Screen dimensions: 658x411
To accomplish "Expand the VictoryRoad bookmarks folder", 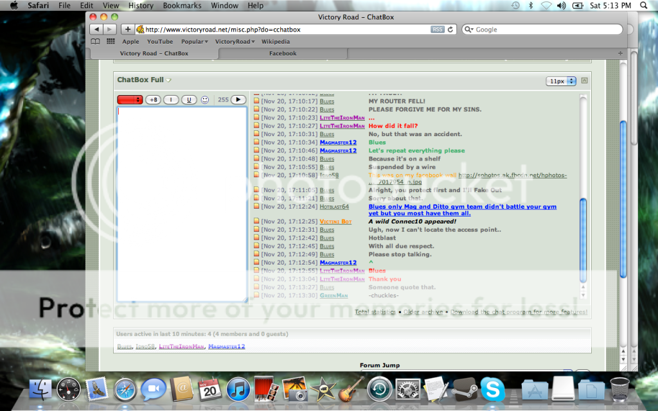I will pos(235,42).
